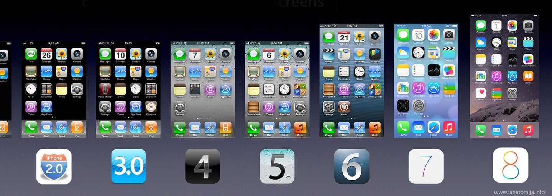Launch Compass on the 3.0 home screen
The image size is (552, 196).
pyautogui.click(x=151, y=107)
